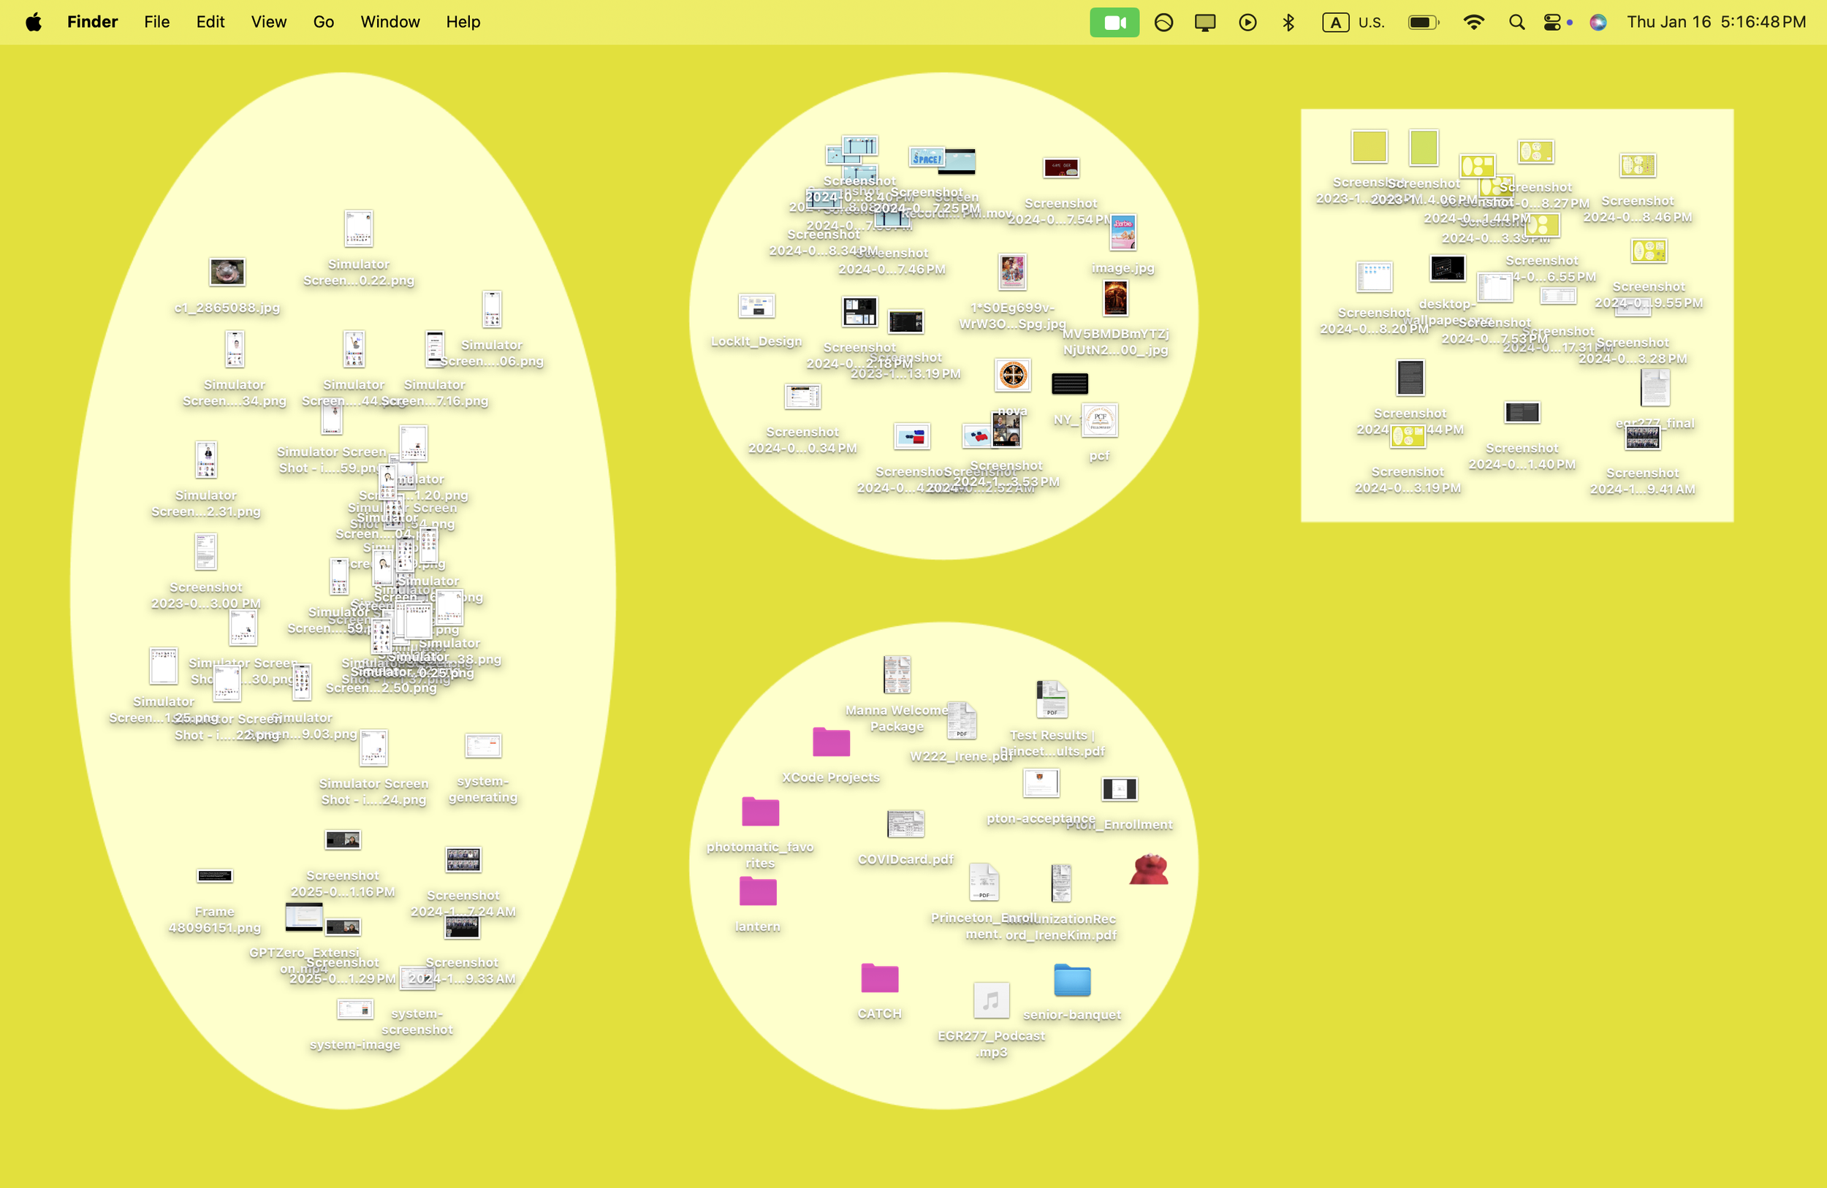The image size is (1827, 1188).
Task: Open the Go menu
Action: click(x=323, y=22)
